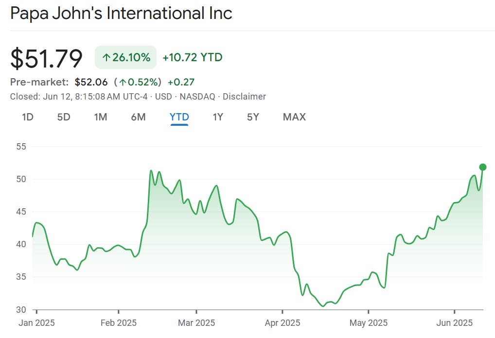Click the Mar 2025 axis label
The width and height of the screenshot is (495, 338).
pos(196,323)
